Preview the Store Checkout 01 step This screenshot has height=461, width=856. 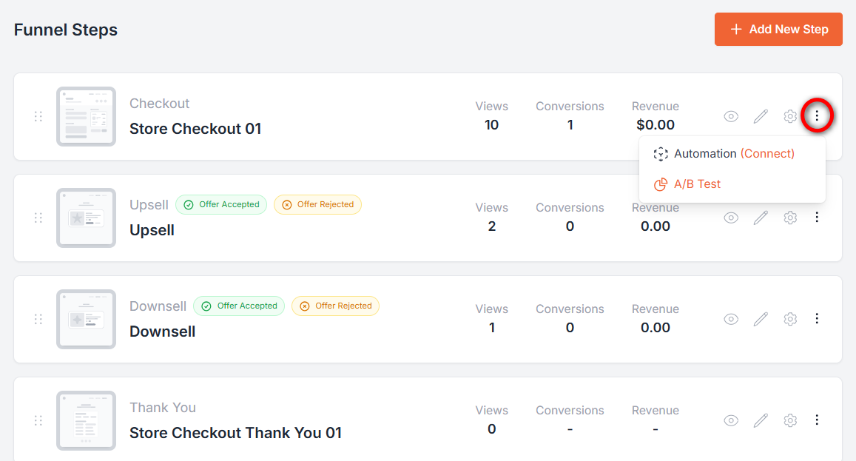pos(731,116)
